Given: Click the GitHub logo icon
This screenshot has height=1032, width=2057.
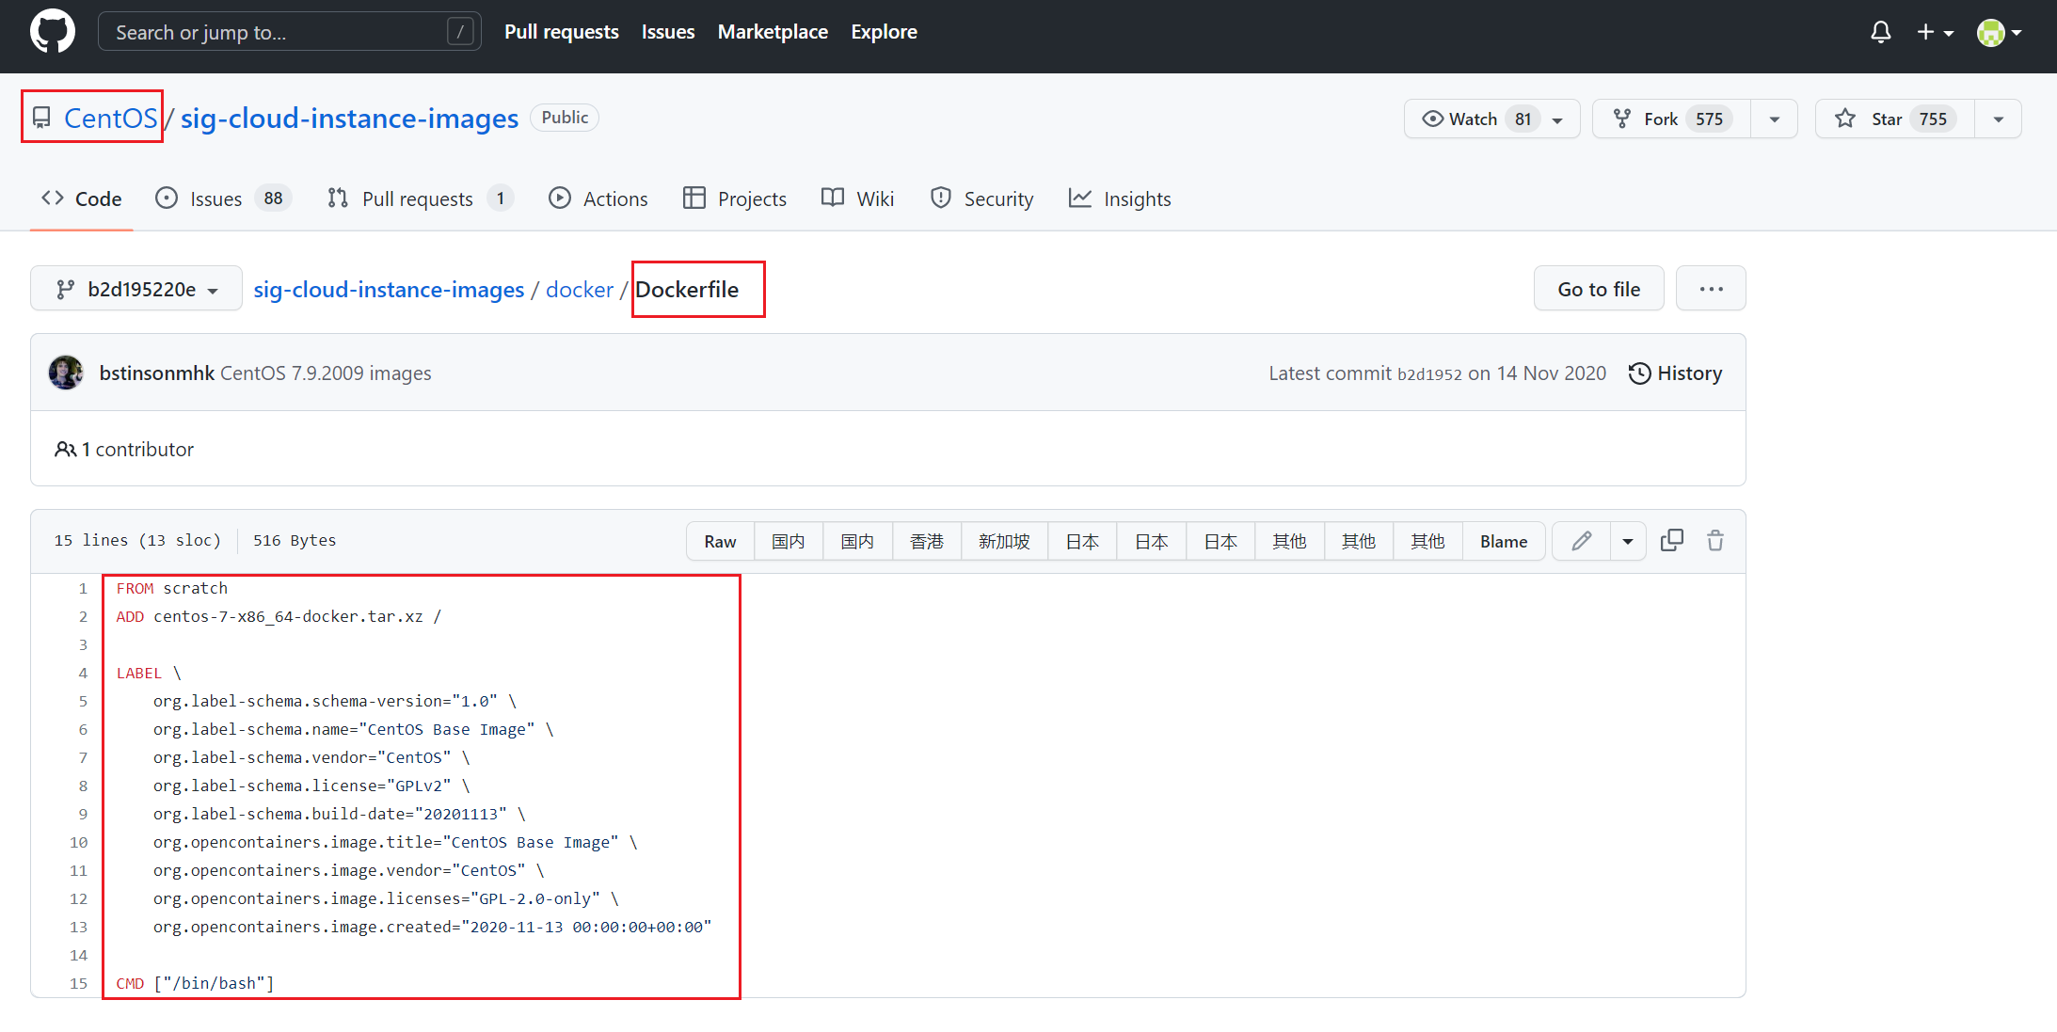Looking at the screenshot, I should (x=53, y=32).
